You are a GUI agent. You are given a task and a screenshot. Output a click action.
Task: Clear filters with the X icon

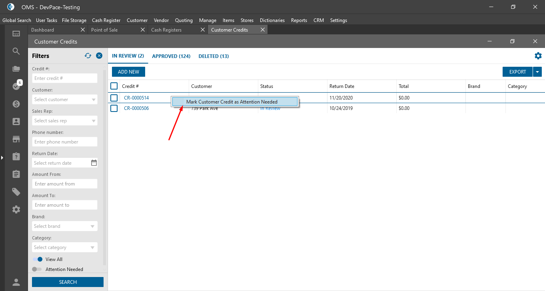(x=99, y=56)
